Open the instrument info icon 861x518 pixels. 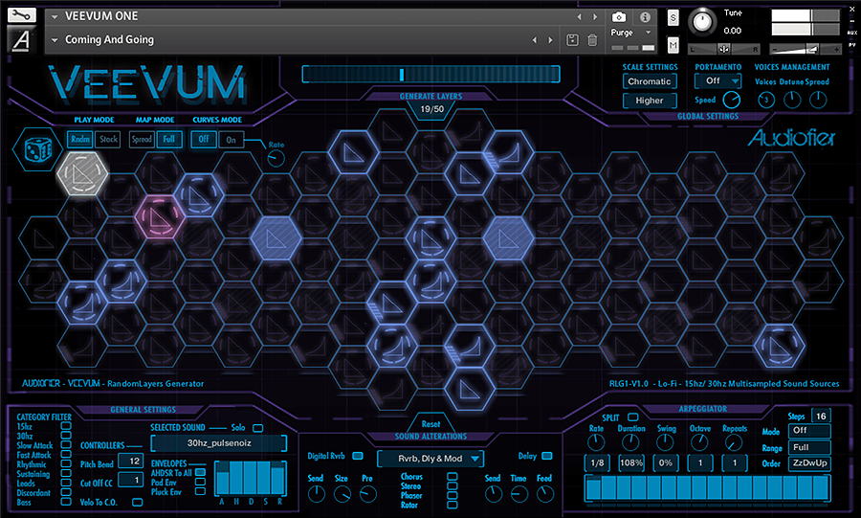pyautogui.click(x=645, y=17)
